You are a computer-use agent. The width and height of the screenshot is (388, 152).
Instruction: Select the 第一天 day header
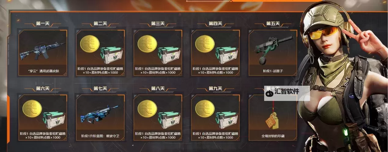42,23
